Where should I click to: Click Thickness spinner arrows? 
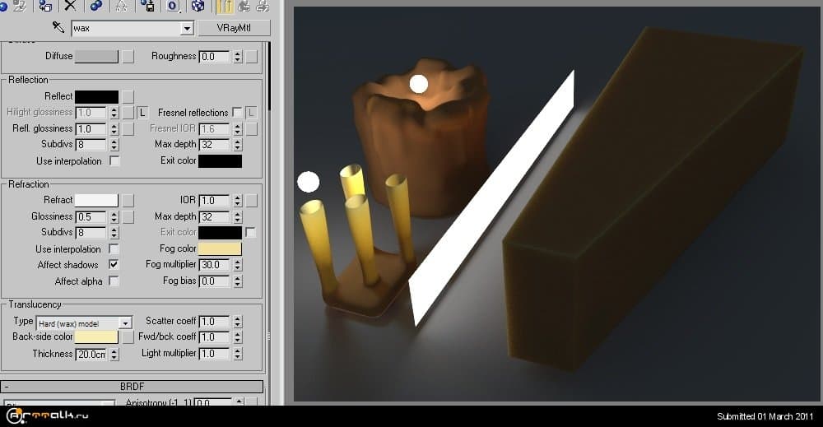[114, 355]
